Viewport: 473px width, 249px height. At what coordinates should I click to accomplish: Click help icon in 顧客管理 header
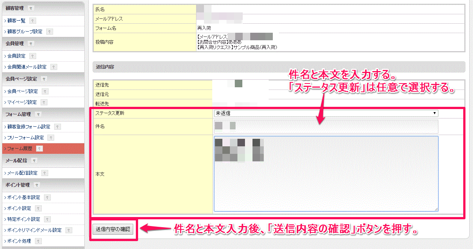click(31, 8)
